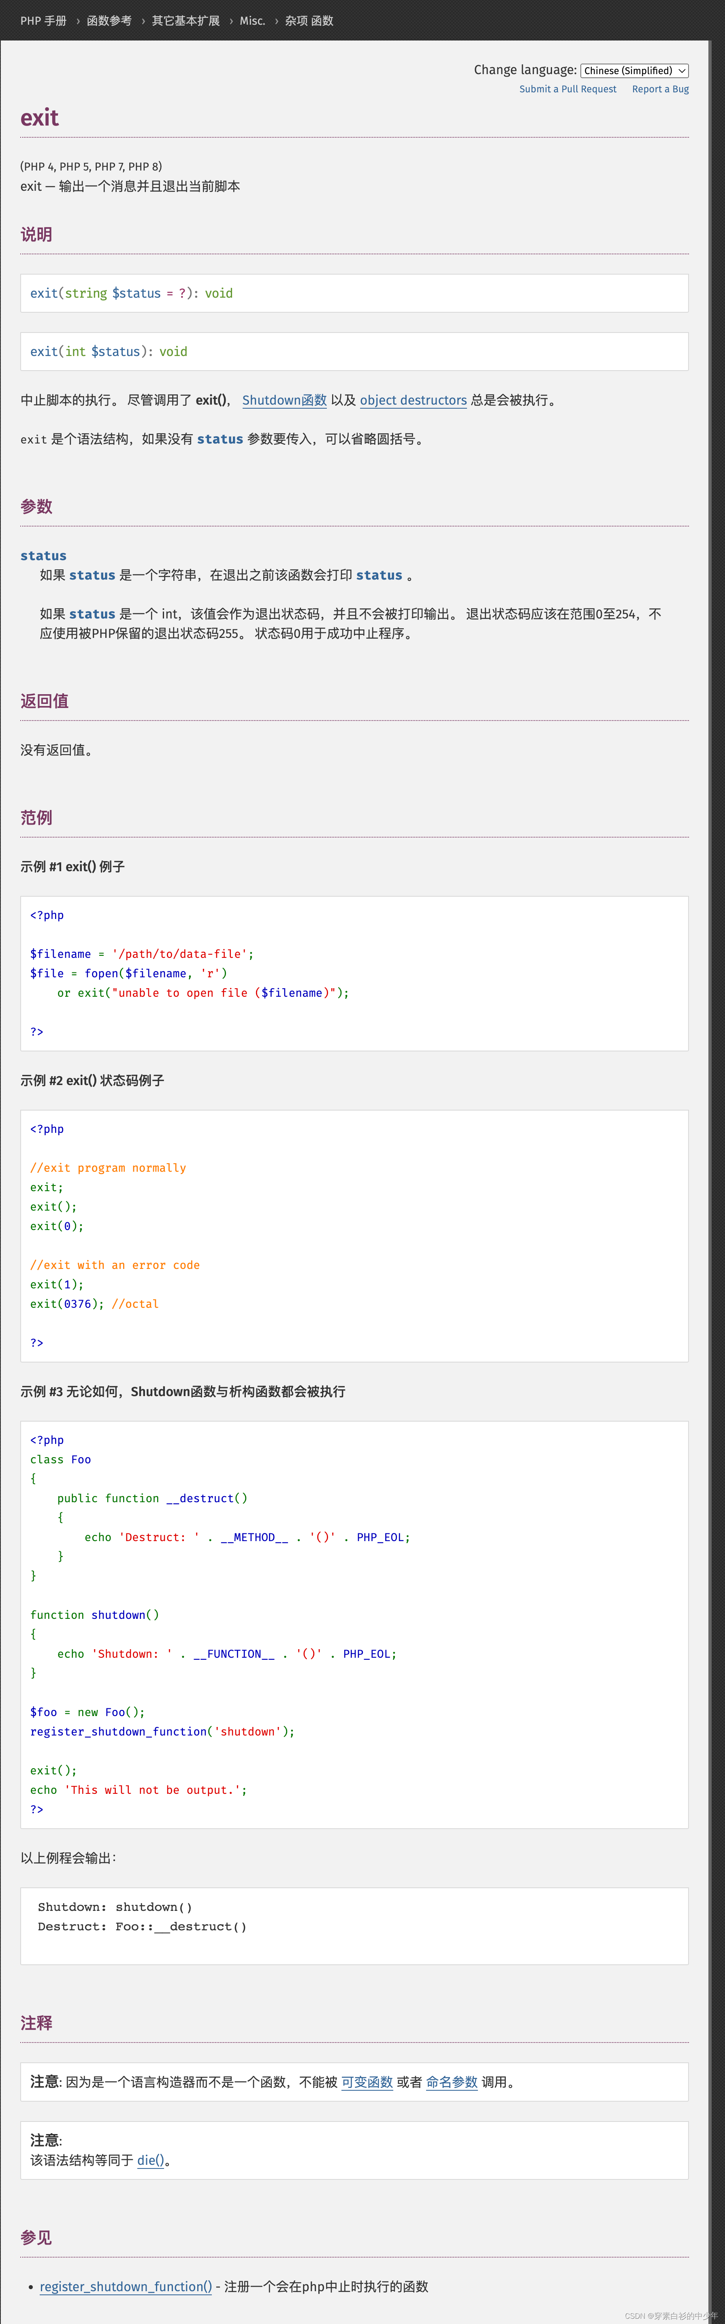Click the 说明 section heading

click(x=36, y=235)
